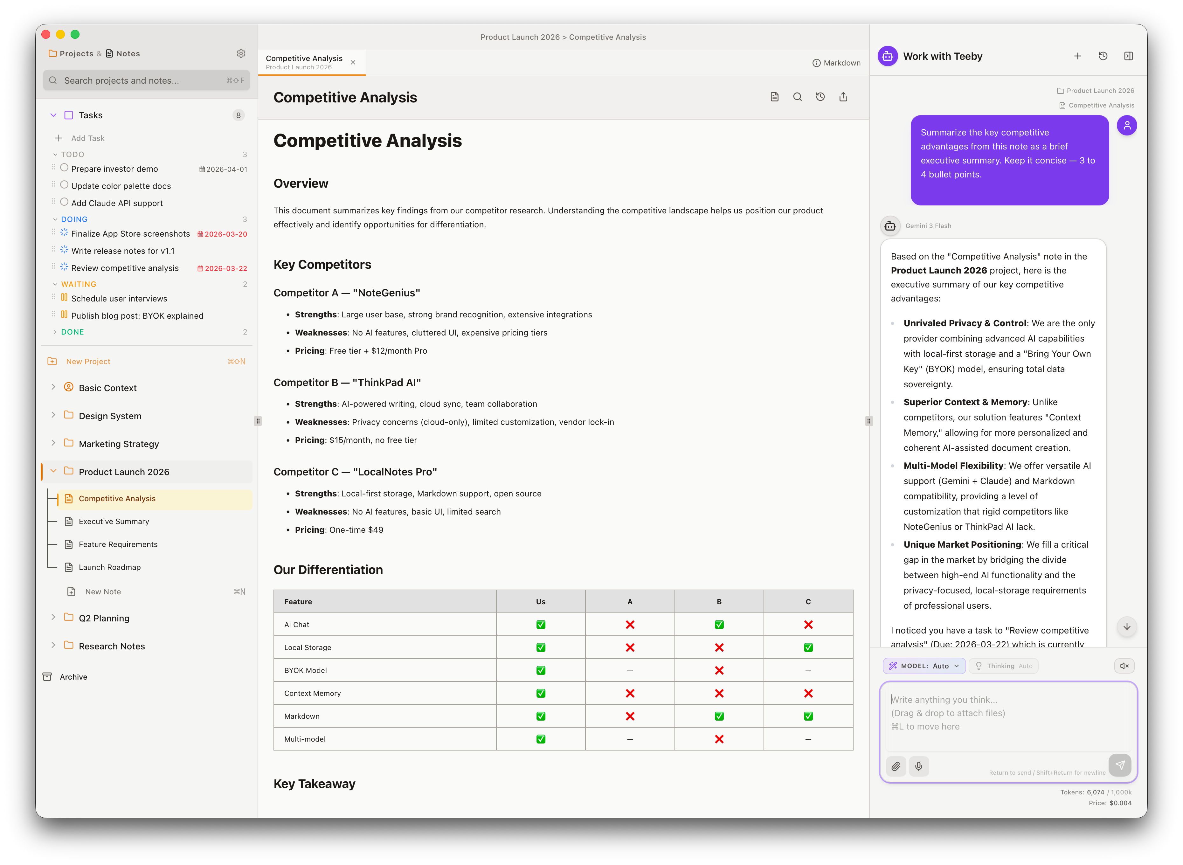This screenshot has height=865, width=1183.
Task: Click the Add Task link
Action: [x=88, y=138]
